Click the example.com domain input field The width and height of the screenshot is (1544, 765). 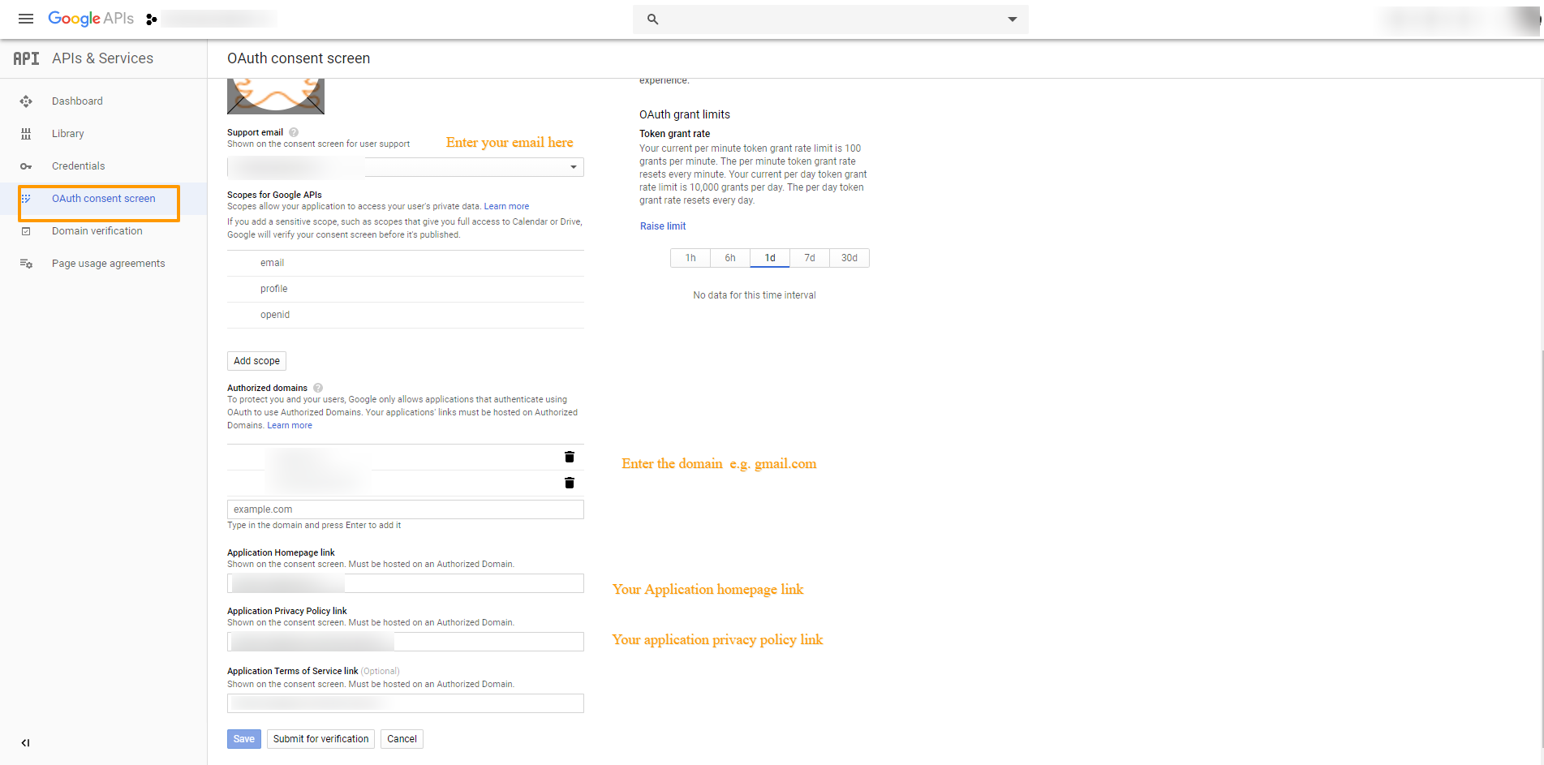click(x=406, y=509)
